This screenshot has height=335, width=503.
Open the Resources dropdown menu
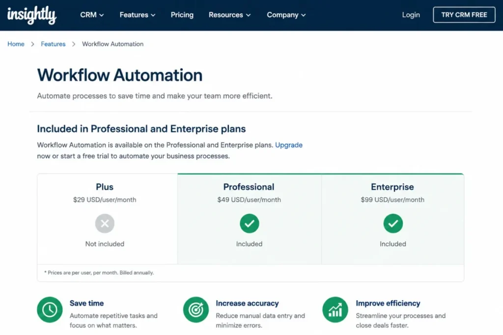click(229, 15)
